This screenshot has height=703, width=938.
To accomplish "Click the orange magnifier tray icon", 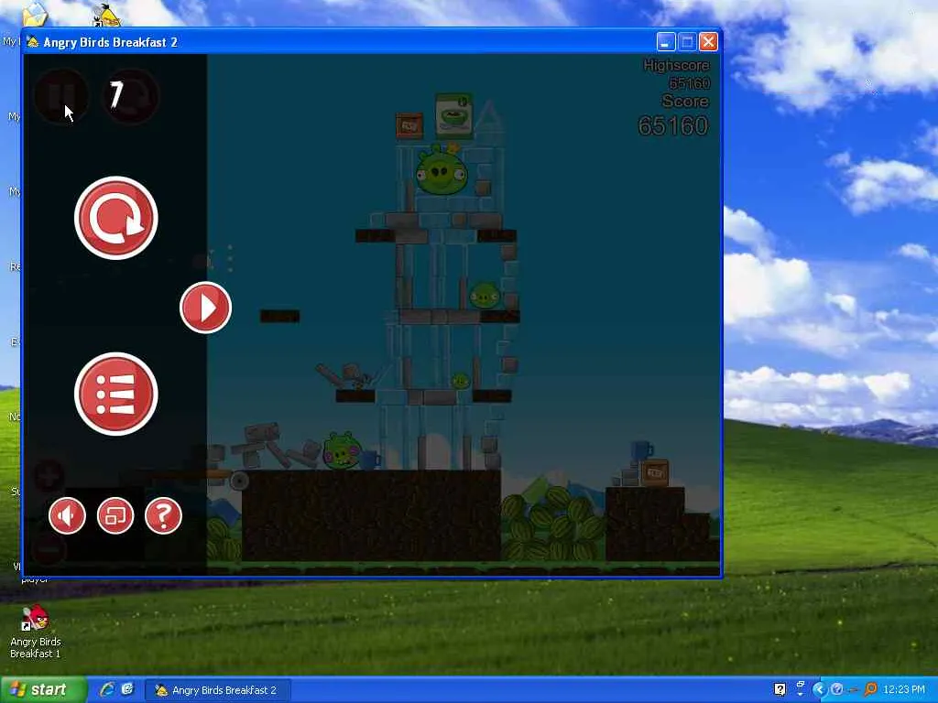I will click(870, 690).
